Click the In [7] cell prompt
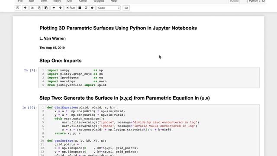This screenshot has height=156, width=277. coord(30,70)
